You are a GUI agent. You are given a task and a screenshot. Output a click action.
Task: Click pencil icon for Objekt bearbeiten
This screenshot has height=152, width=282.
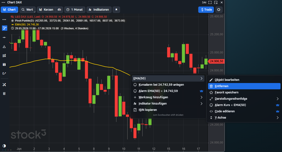pos(211,80)
